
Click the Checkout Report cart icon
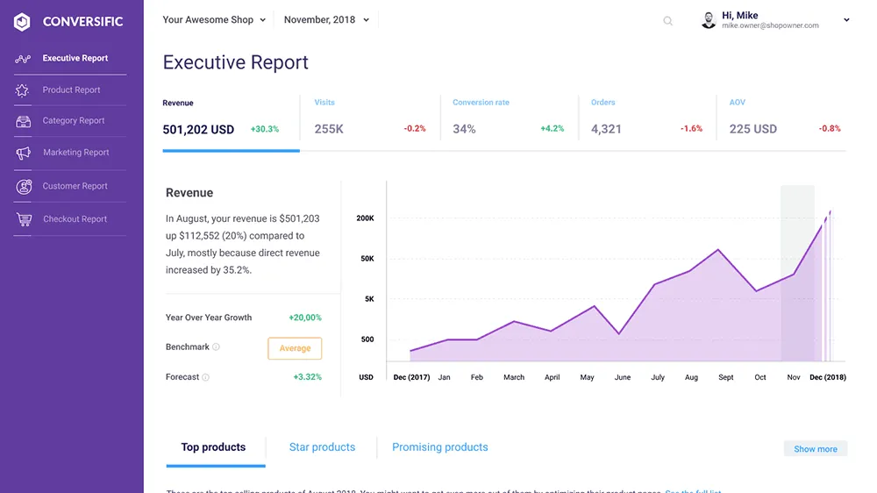(24, 219)
